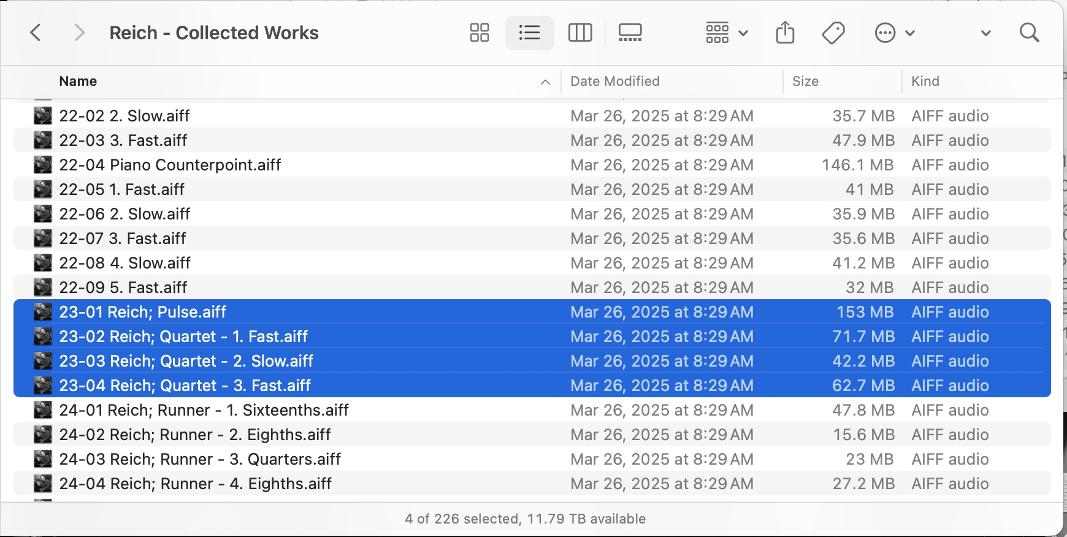Screen dimensions: 1067x537
Task: Click the 15.6 MB size value
Action: coord(863,435)
